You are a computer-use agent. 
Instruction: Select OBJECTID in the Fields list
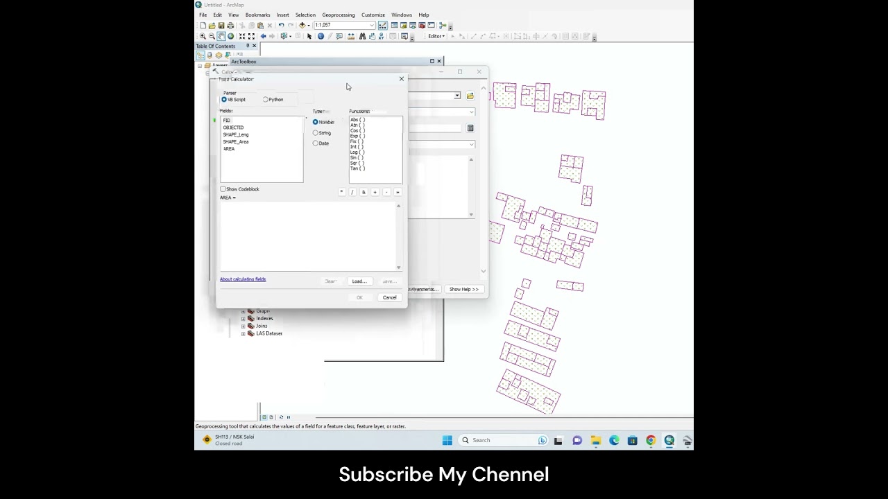pos(233,128)
